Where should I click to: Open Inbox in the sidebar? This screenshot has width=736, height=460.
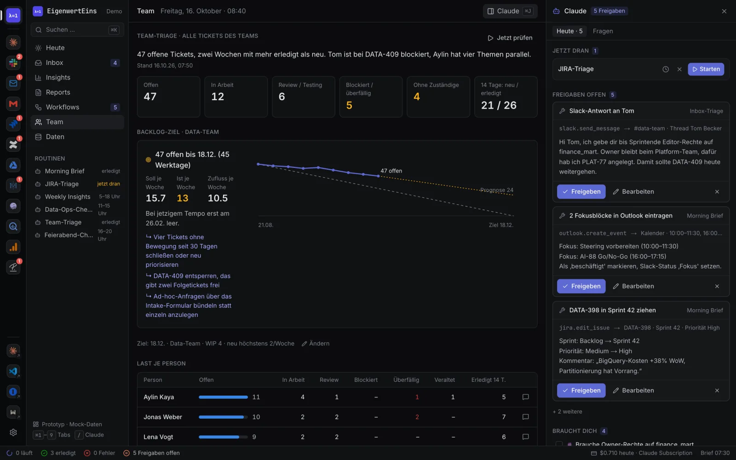[77, 63]
